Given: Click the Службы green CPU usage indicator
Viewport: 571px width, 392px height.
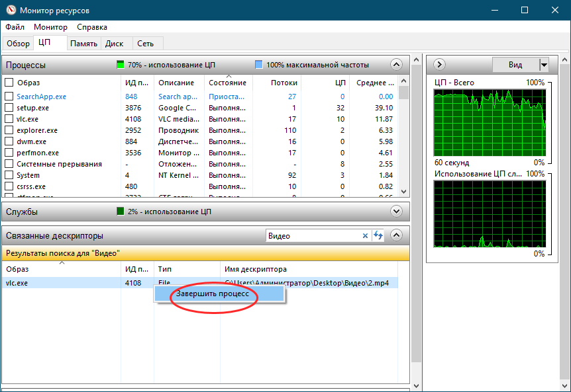Looking at the screenshot, I should point(120,212).
